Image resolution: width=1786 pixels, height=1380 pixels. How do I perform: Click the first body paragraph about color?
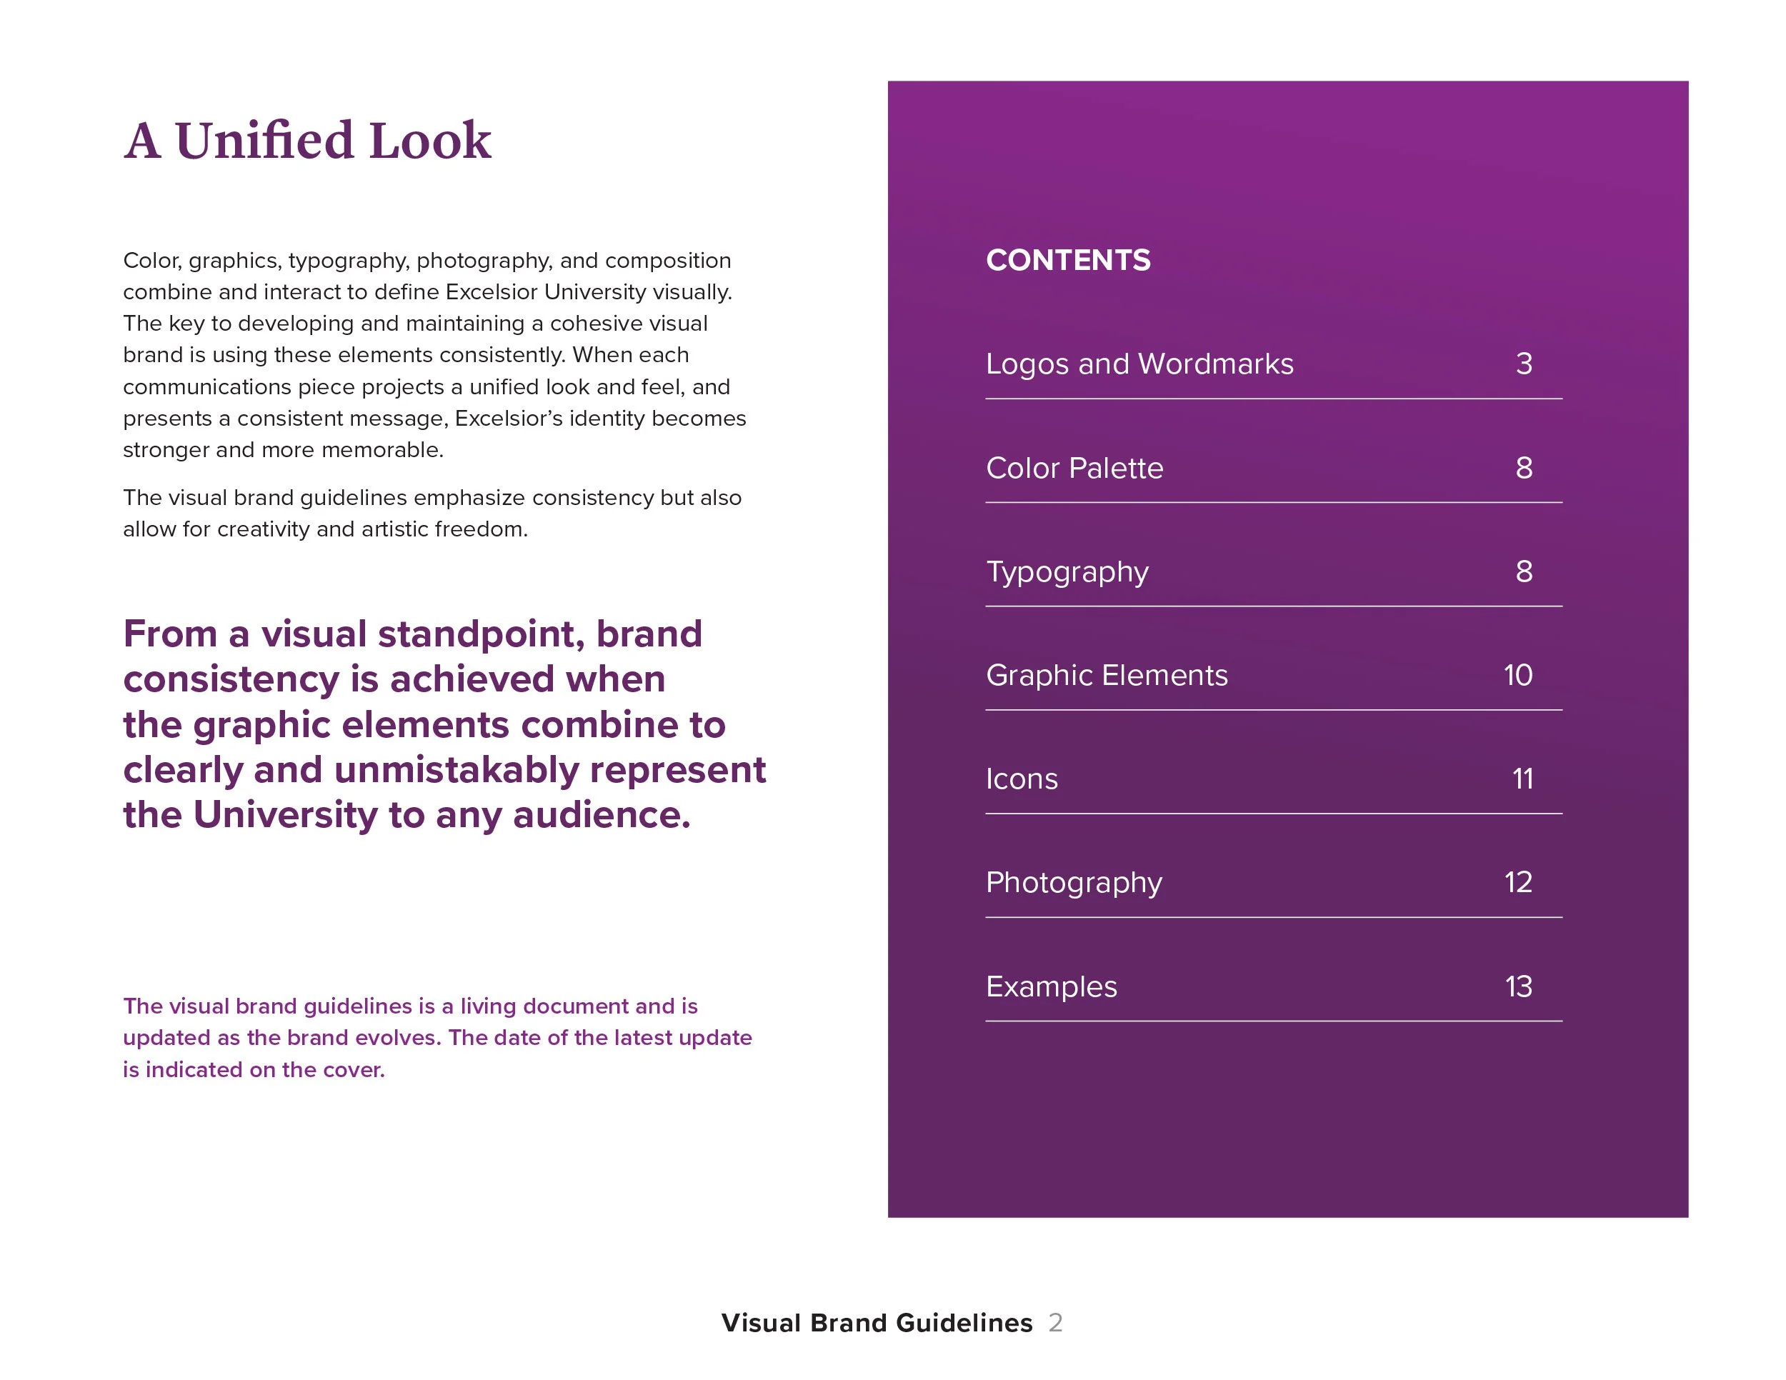(434, 355)
